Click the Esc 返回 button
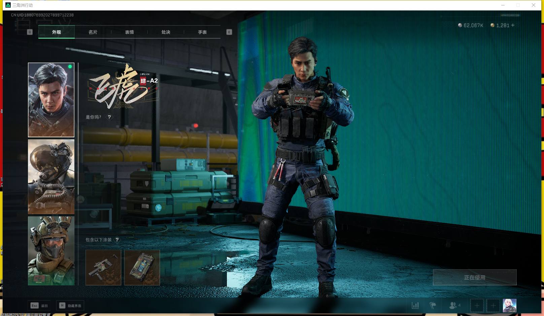The width and height of the screenshot is (544, 316). [40, 306]
